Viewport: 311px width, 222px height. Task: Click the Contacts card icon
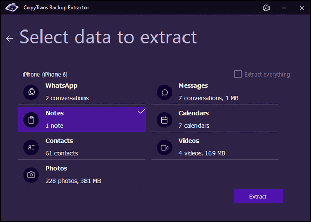tap(31, 147)
